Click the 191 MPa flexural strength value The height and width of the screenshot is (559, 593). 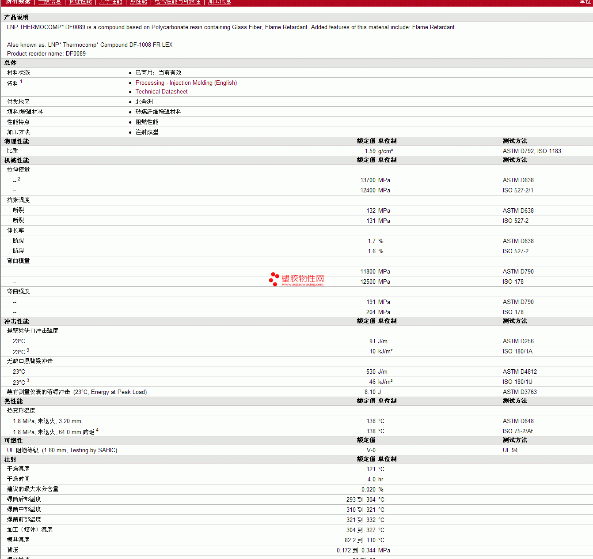coord(378,302)
